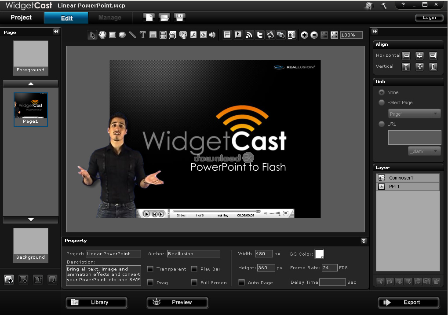Select the Foreground page thumbnail
The height and width of the screenshot is (315, 448).
31,58
